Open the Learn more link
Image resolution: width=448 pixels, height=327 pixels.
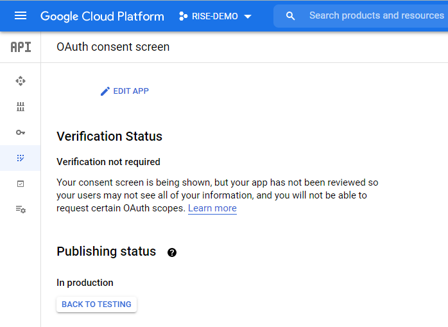coord(212,208)
